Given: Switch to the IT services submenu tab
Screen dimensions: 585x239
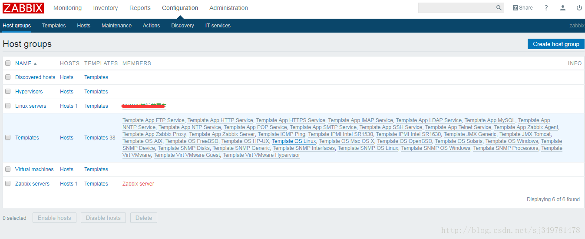Looking at the screenshot, I should [x=218, y=26].
